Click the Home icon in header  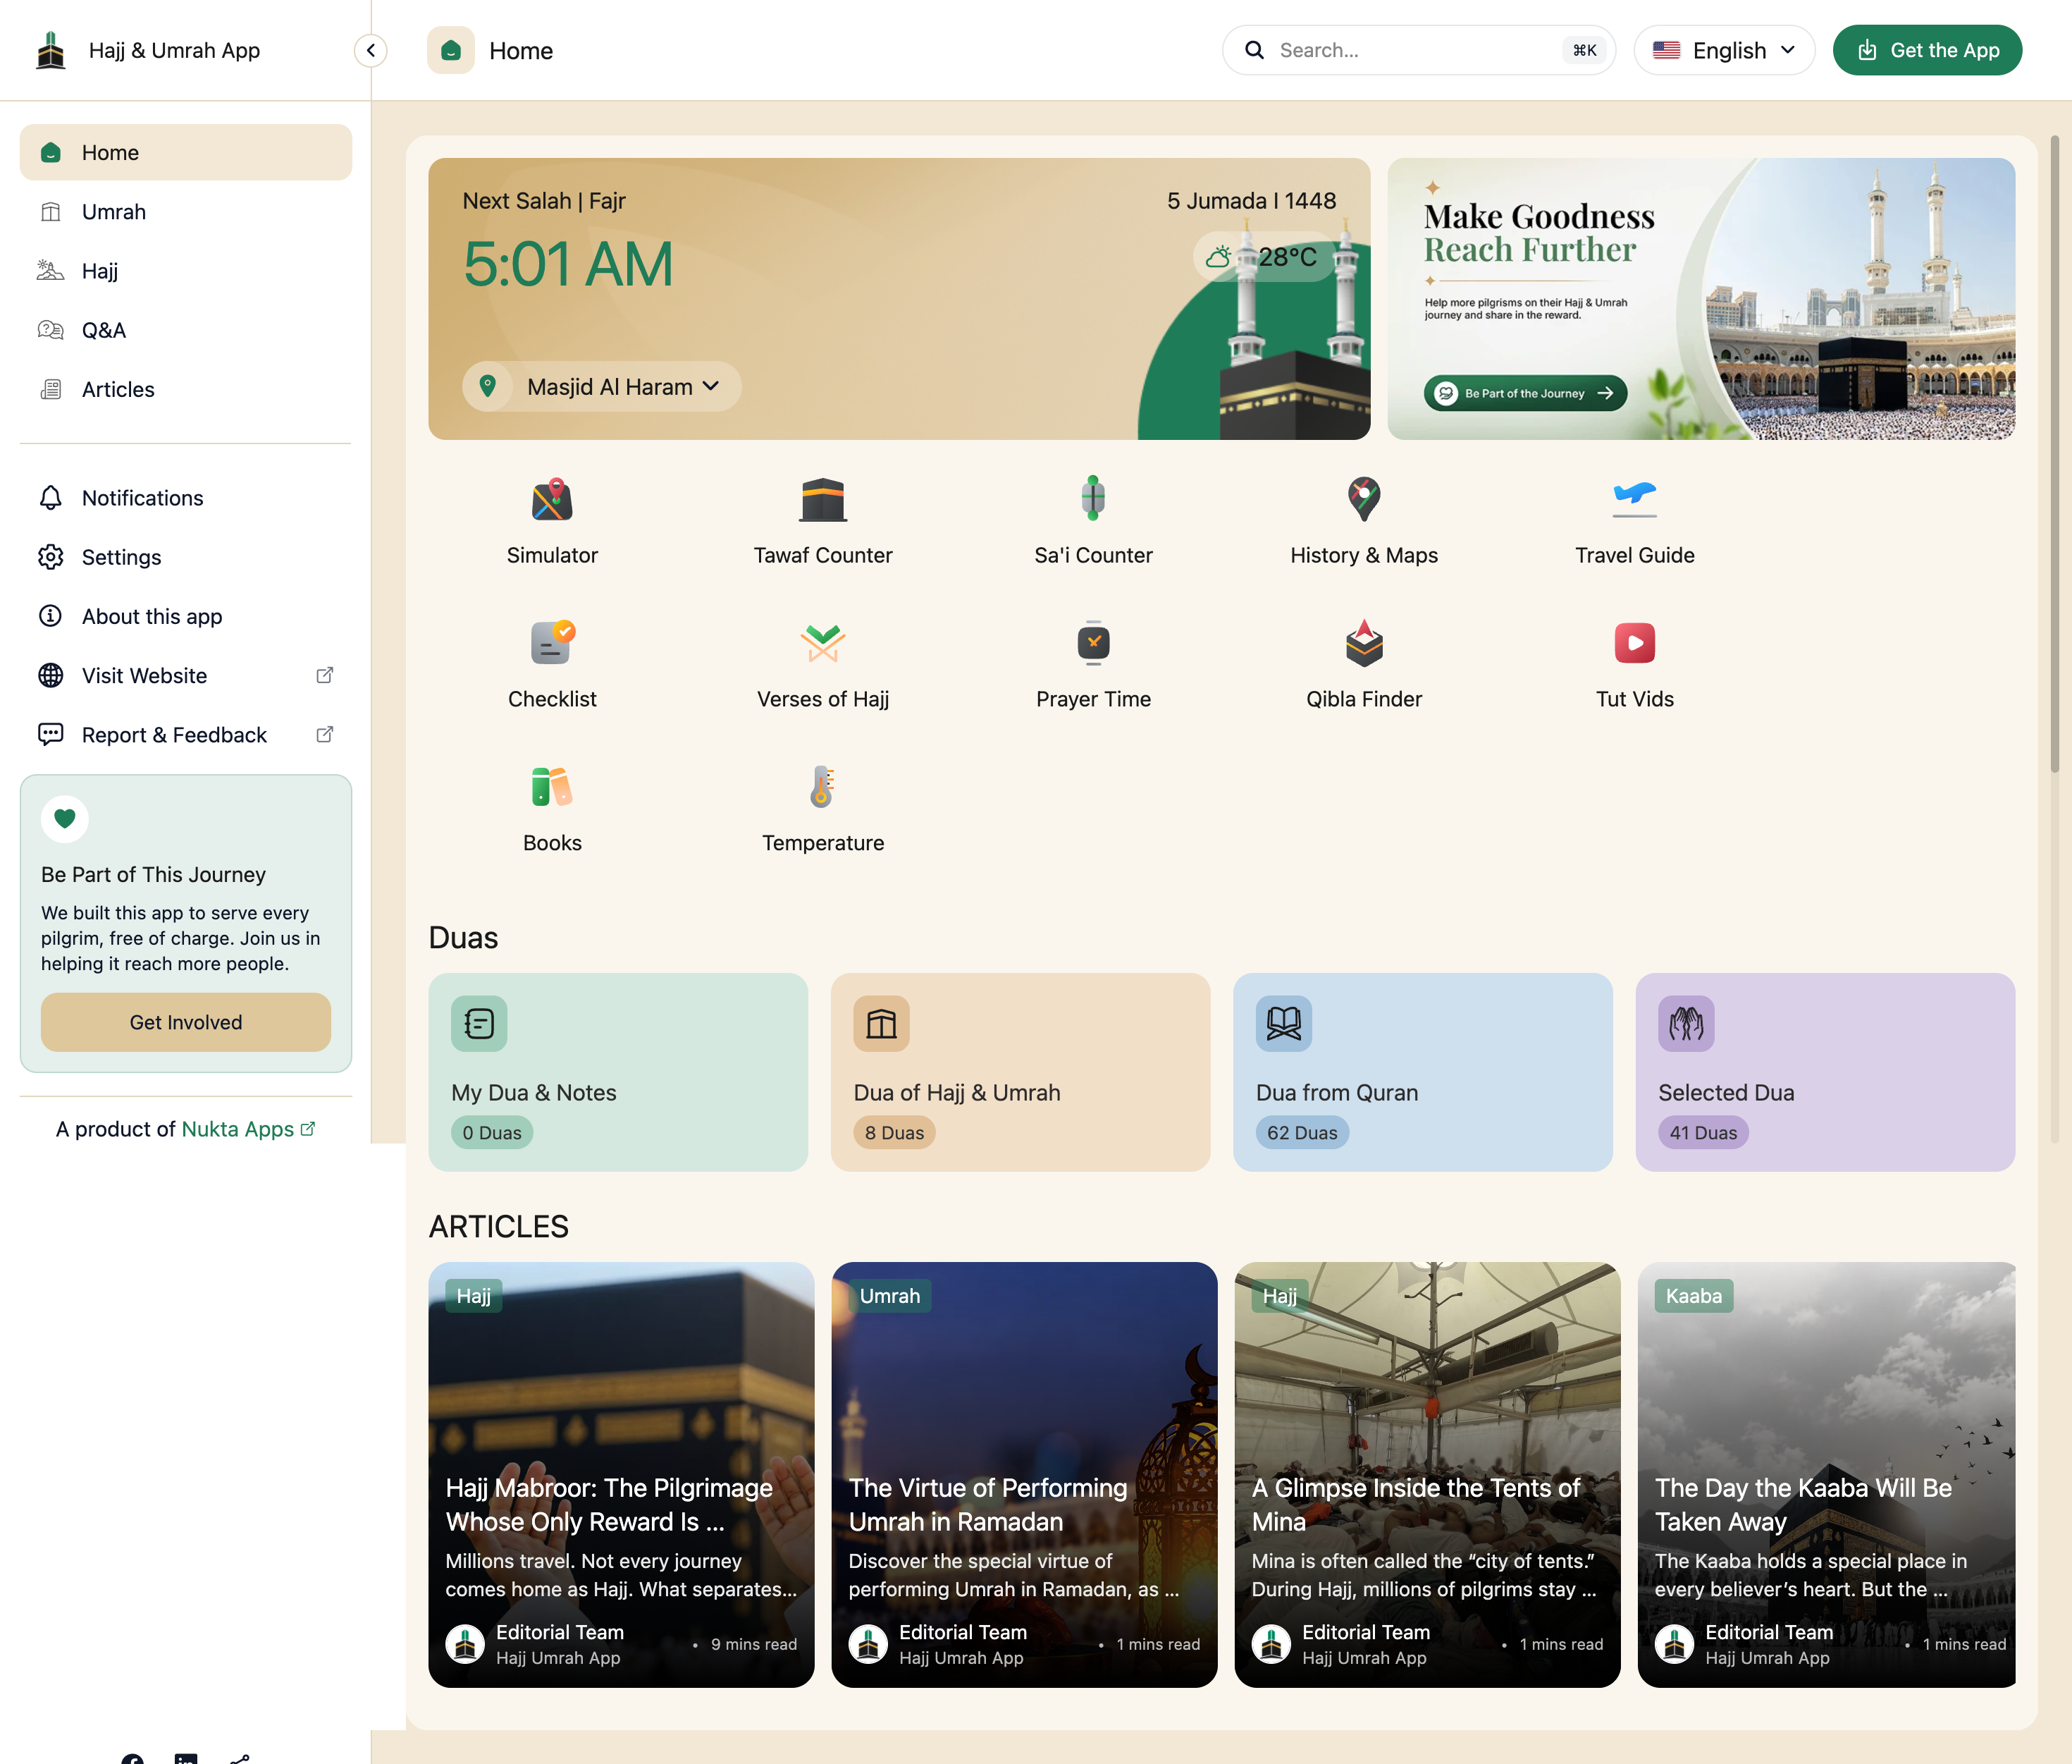451,50
